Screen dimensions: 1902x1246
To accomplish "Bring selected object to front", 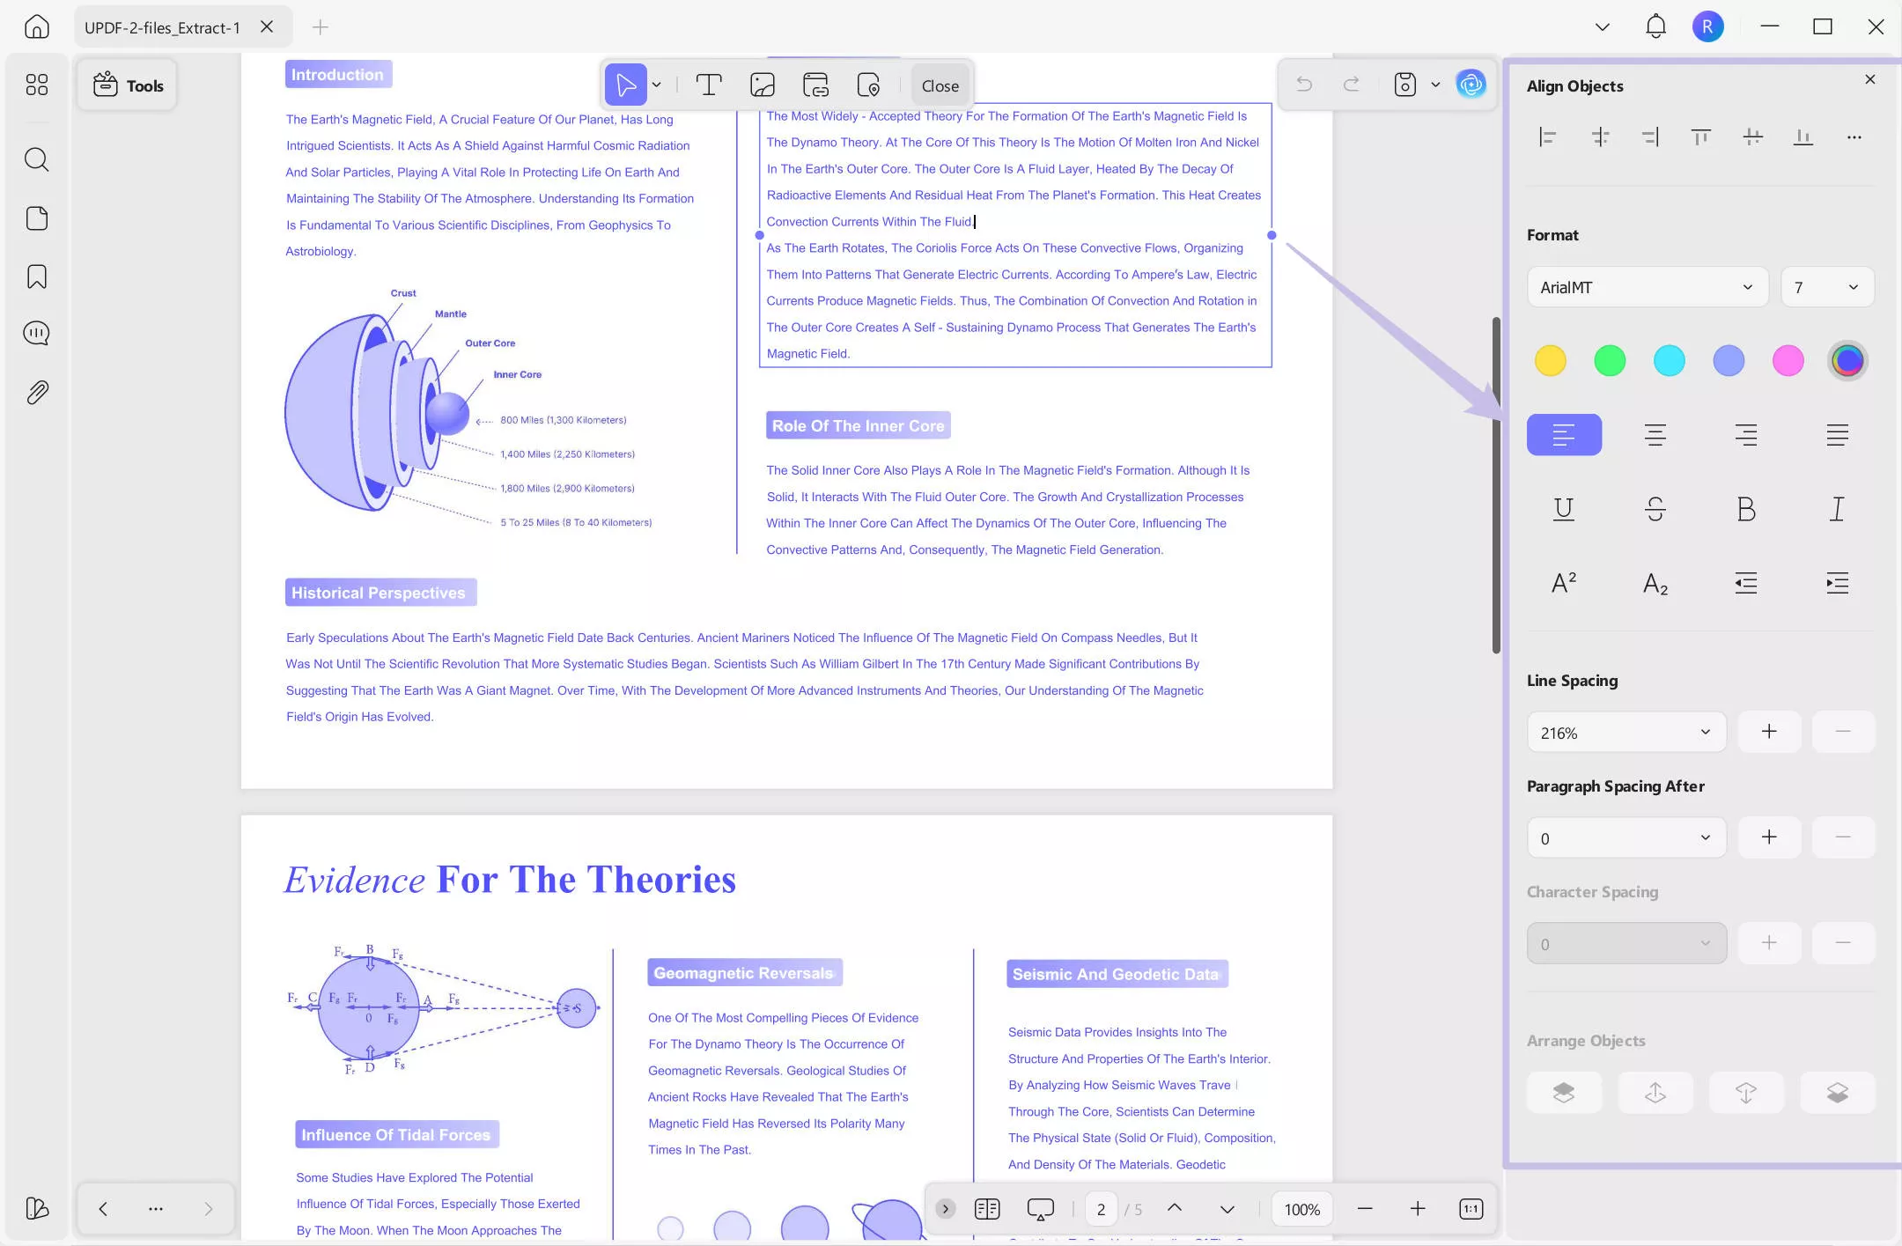I will tap(1565, 1092).
